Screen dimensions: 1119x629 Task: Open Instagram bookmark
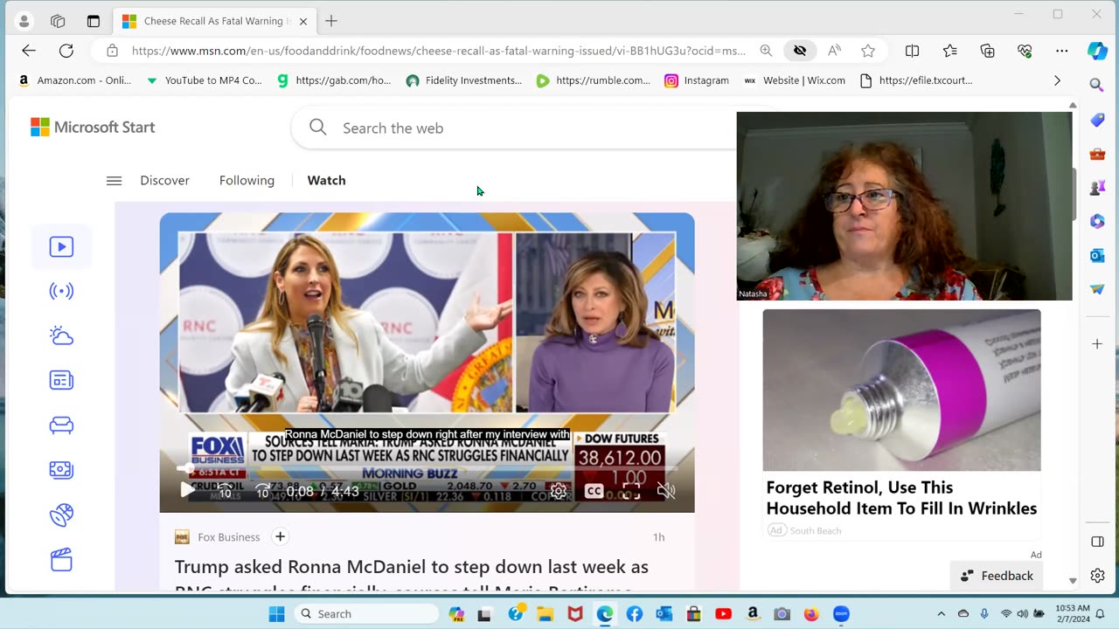697,80
